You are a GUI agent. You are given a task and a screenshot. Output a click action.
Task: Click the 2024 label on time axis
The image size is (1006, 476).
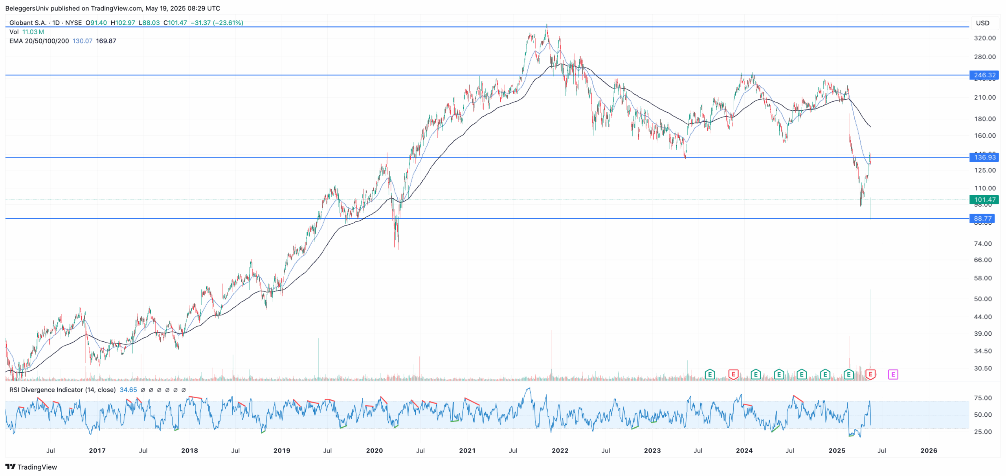click(x=744, y=450)
